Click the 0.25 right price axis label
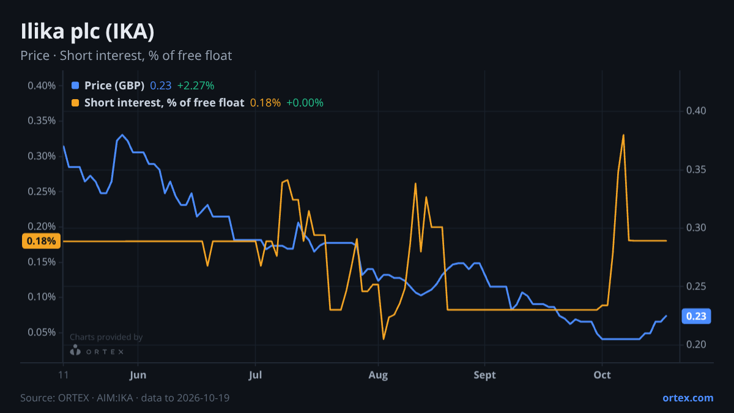Image resolution: width=734 pixels, height=413 pixels. coord(696,286)
